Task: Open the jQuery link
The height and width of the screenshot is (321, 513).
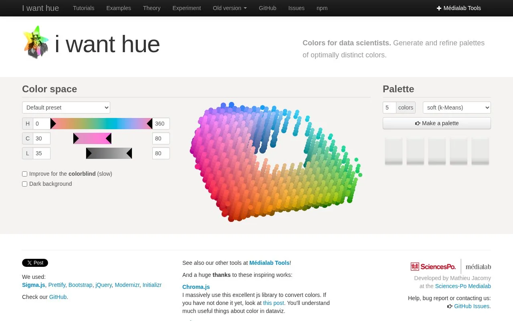Action: pos(103,285)
